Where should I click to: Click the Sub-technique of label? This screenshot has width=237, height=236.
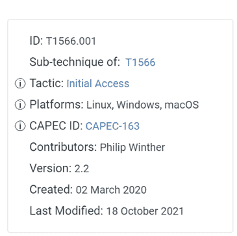[75, 62]
